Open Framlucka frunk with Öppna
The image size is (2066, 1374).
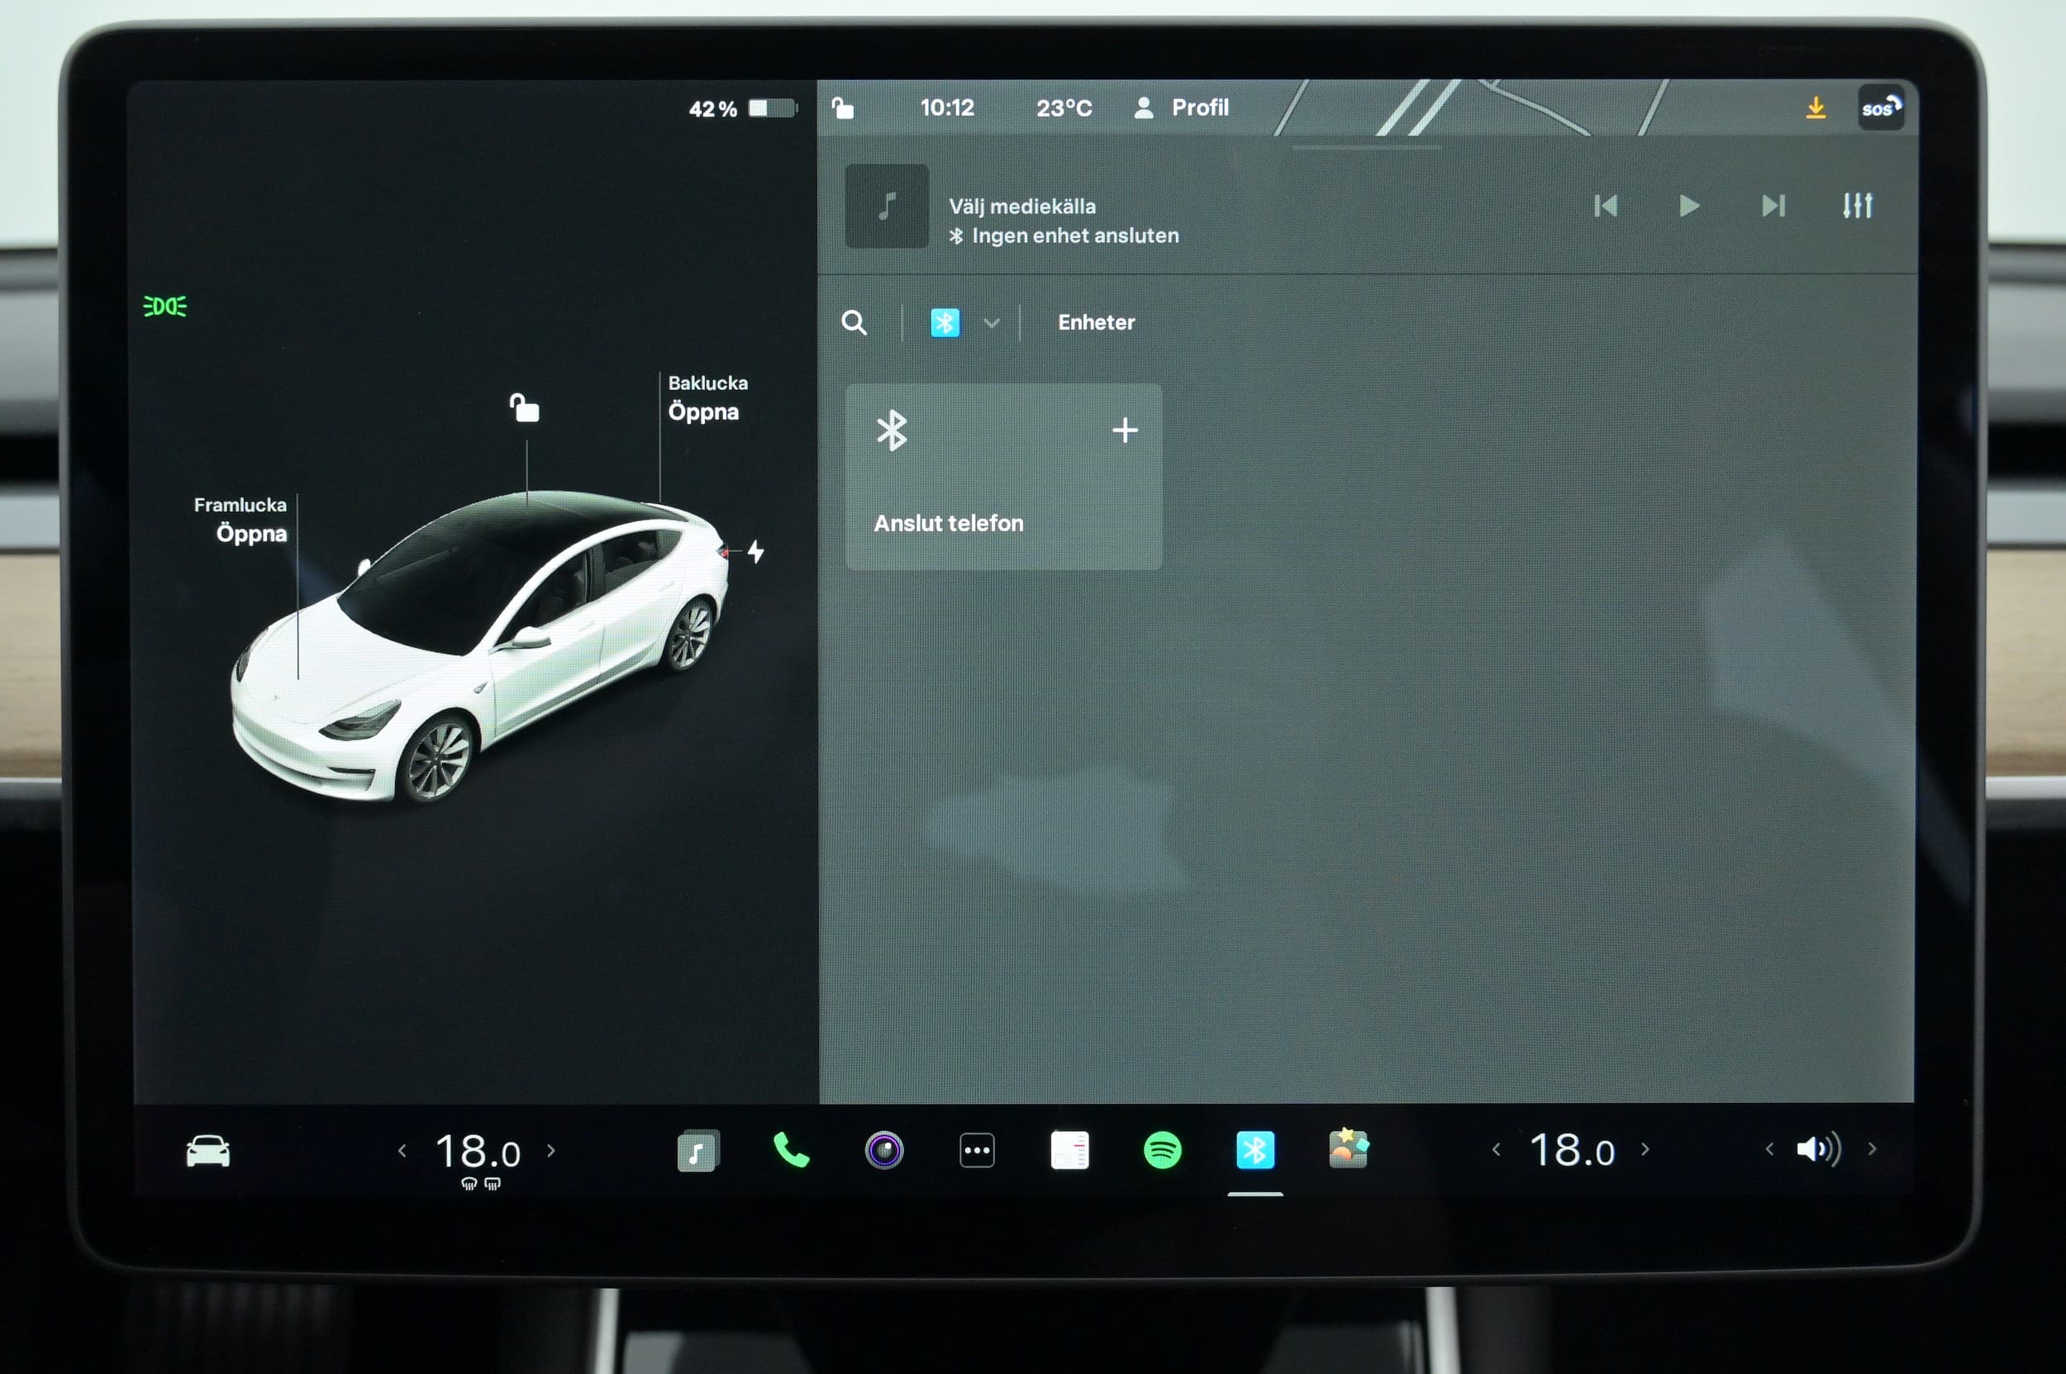[251, 534]
